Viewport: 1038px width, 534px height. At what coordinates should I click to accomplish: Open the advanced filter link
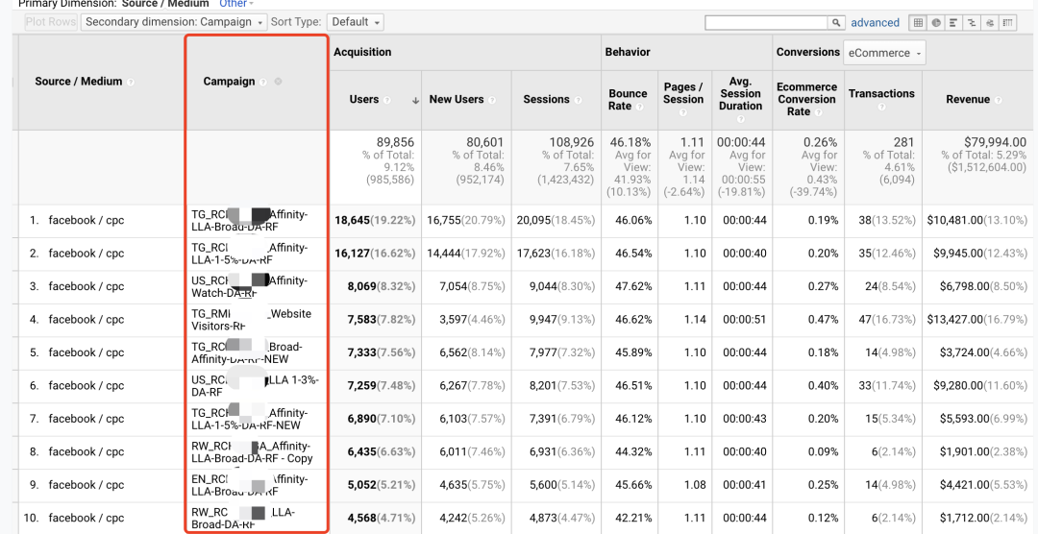click(x=876, y=22)
